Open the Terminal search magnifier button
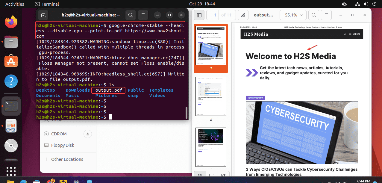 pos(130,15)
